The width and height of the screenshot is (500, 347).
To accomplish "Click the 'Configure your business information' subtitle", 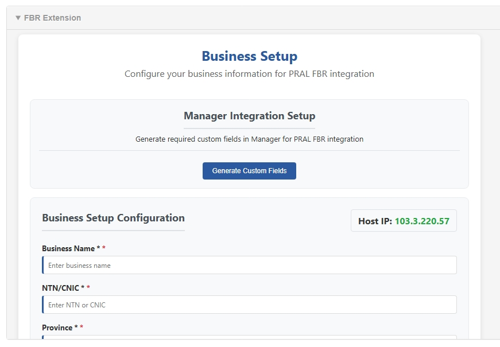I will point(249,74).
